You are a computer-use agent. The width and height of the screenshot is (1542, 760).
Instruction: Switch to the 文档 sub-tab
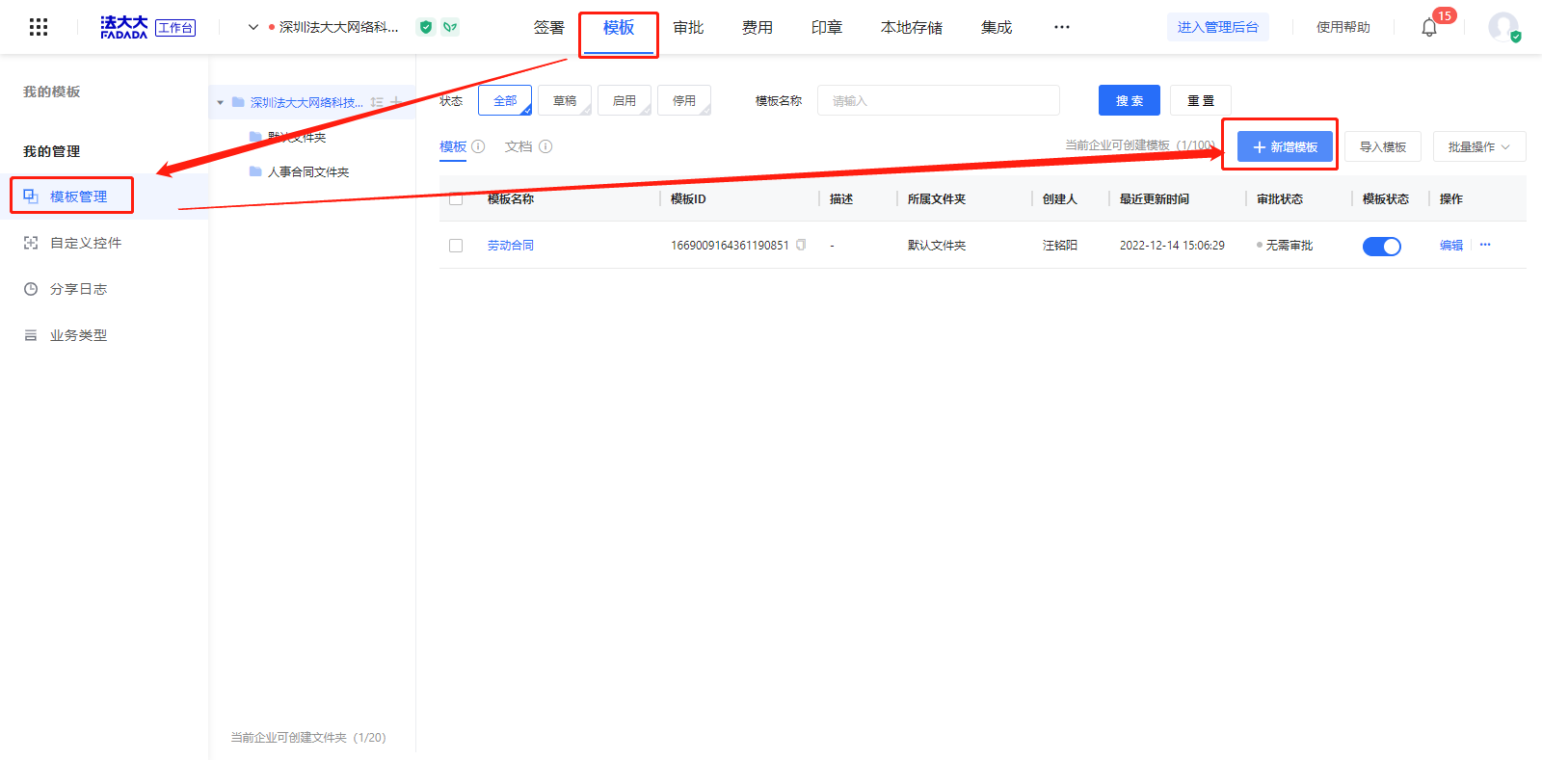(x=518, y=146)
